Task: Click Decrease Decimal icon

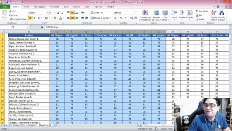Action: (135, 18)
